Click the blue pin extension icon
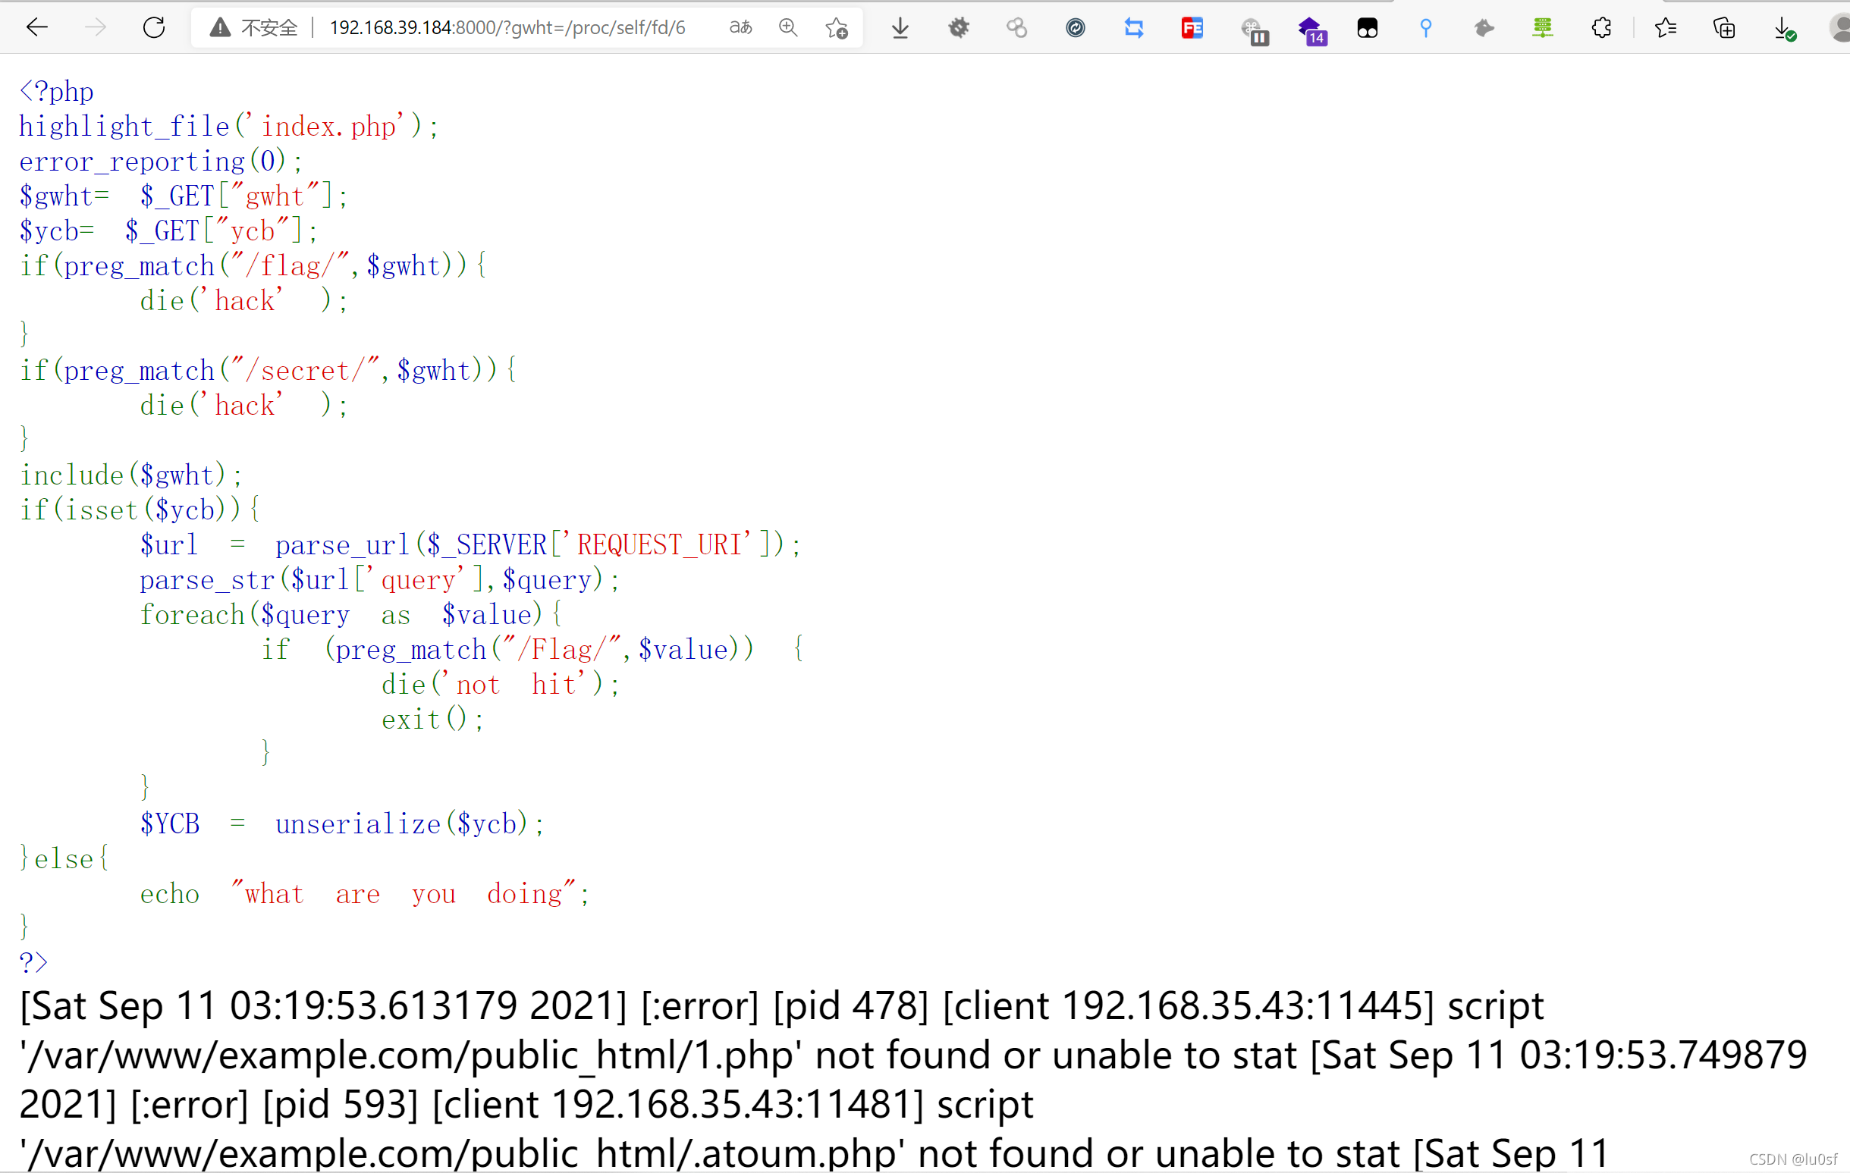The width and height of the screenshot is (1850, 1173). [1425, 28]
